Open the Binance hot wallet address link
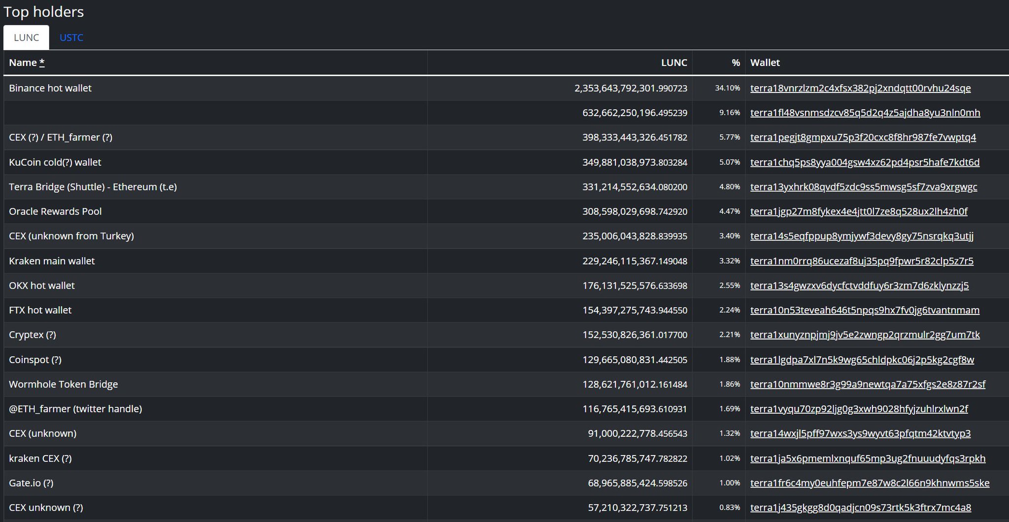1009x522 pixels. pos(860,88)
